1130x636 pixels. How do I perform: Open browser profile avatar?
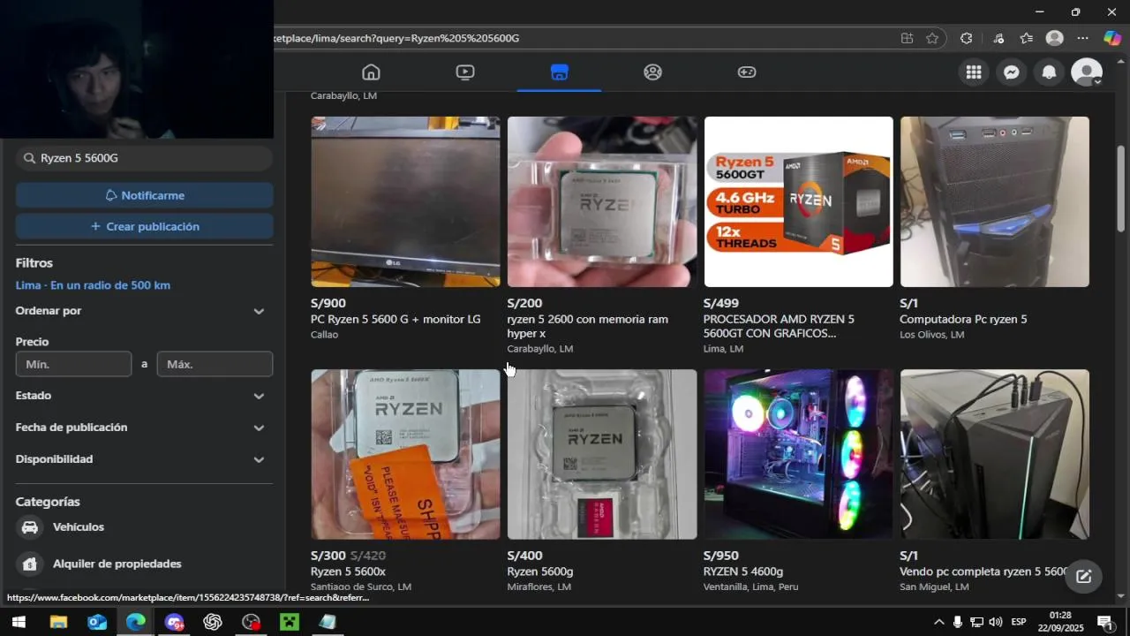[1054, 38]
